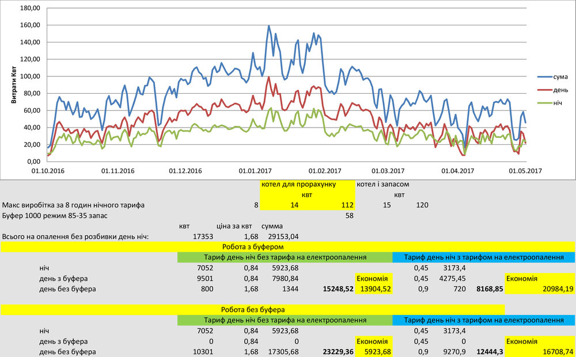Click the 180,00 vertical axis label
The width and height of the screenshot is (576, 357).
click(29, 9)
